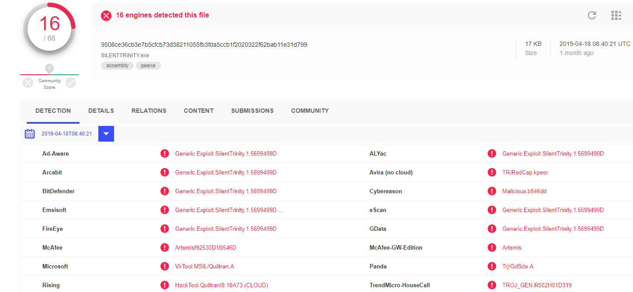
Task: Click the FireEye detection result text
Action: [226, 229]
